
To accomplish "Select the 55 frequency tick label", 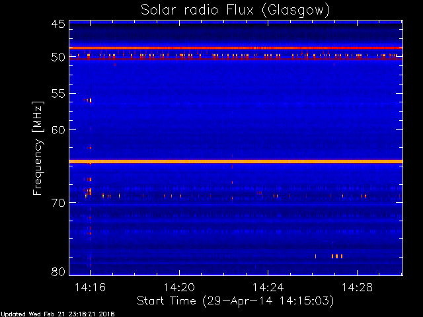I will (x=58, y=94).
